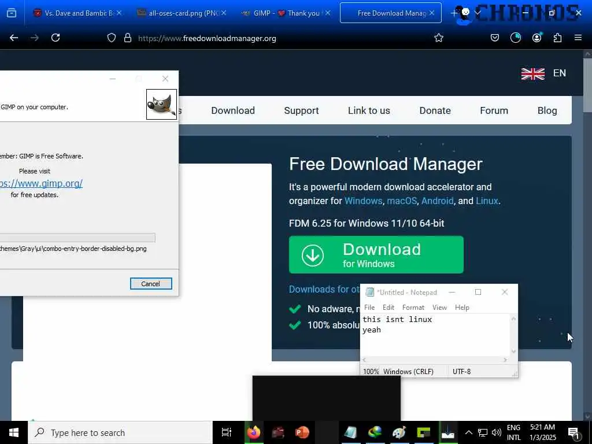Open Firefox View icon in tab bar

tap(12, 13)
